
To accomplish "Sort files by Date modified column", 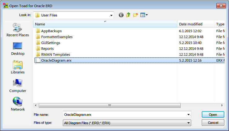I will 196,24.
